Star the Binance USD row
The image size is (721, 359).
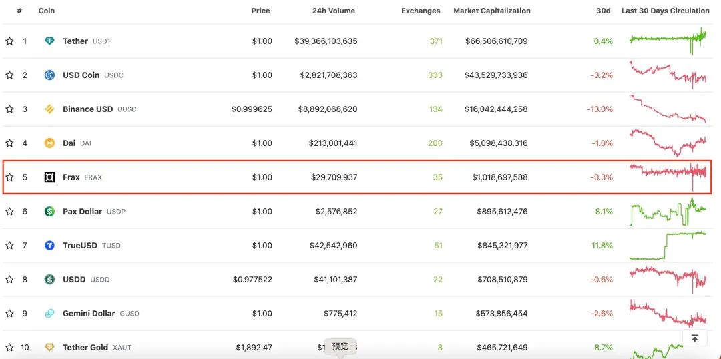(x=9, y=109)
